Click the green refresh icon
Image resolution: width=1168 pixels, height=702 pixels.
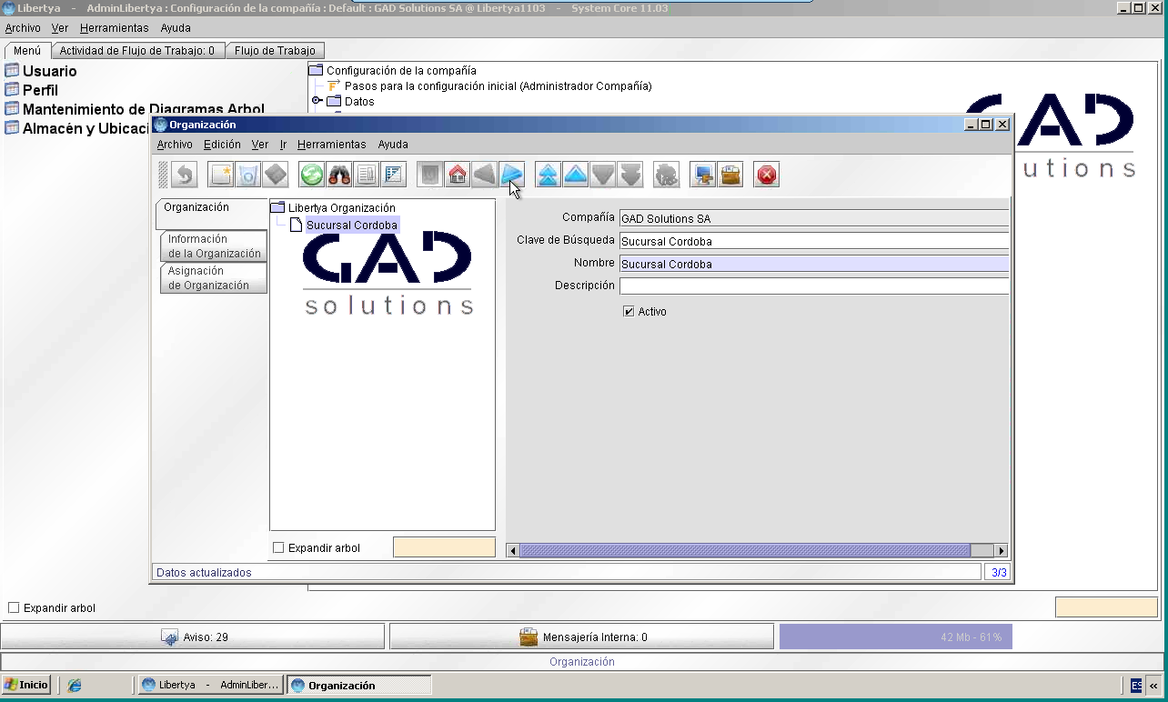pos(312,175)
